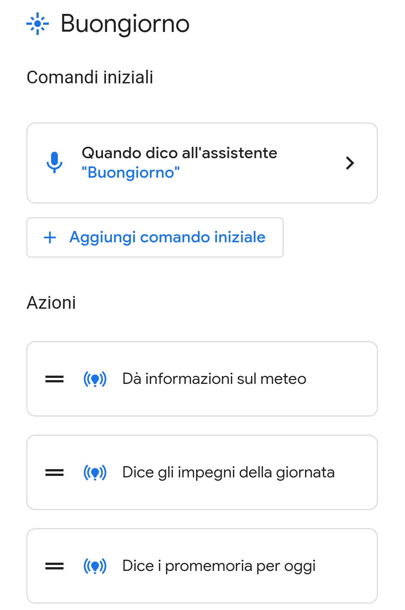Image resolution: width=405 pixels, height=610 pixels.
Task: Select the Buongiorno command phrase link
Action: (131, 172)
